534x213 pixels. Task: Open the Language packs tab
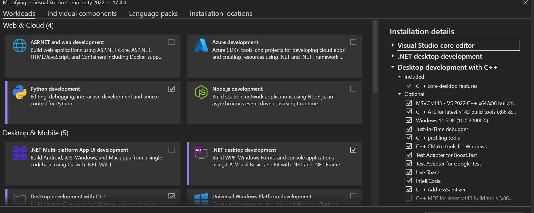click(x=153, y=14)
